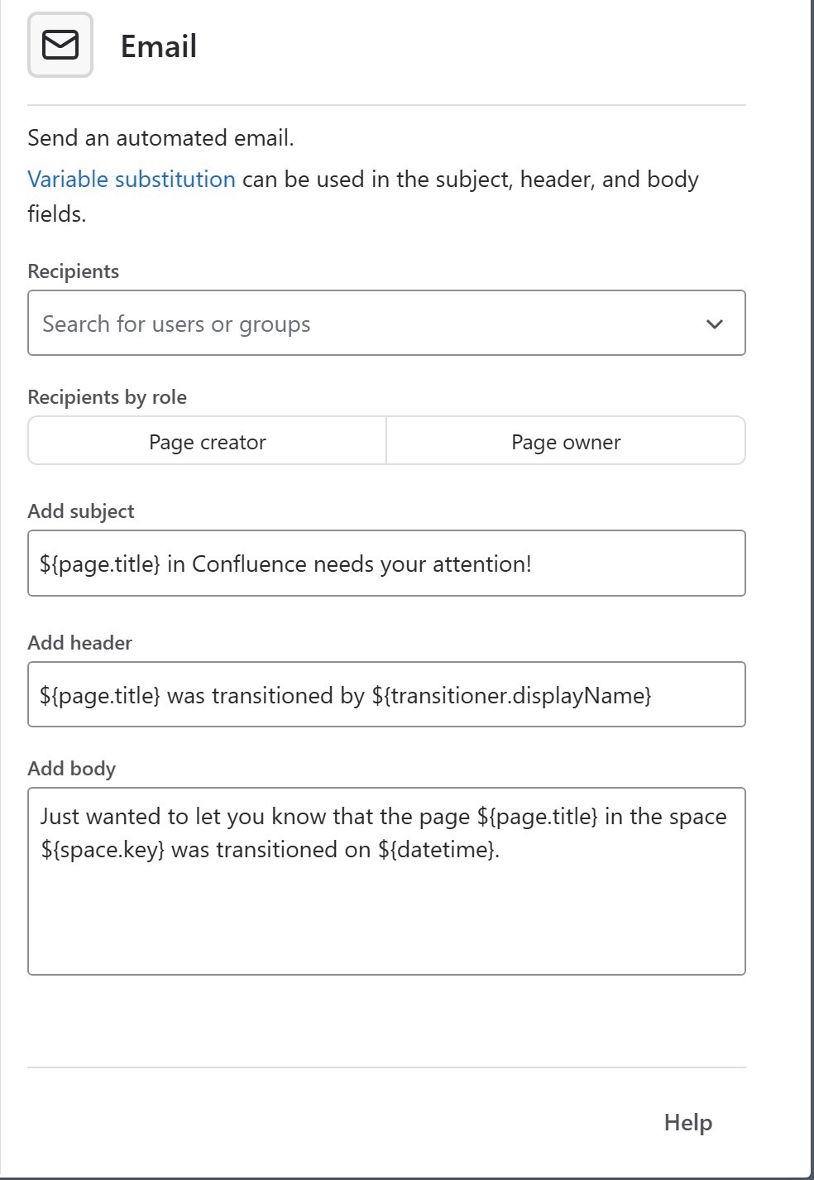Place cursor on ${transitioner.displayName} in header

tap(511, 696)
